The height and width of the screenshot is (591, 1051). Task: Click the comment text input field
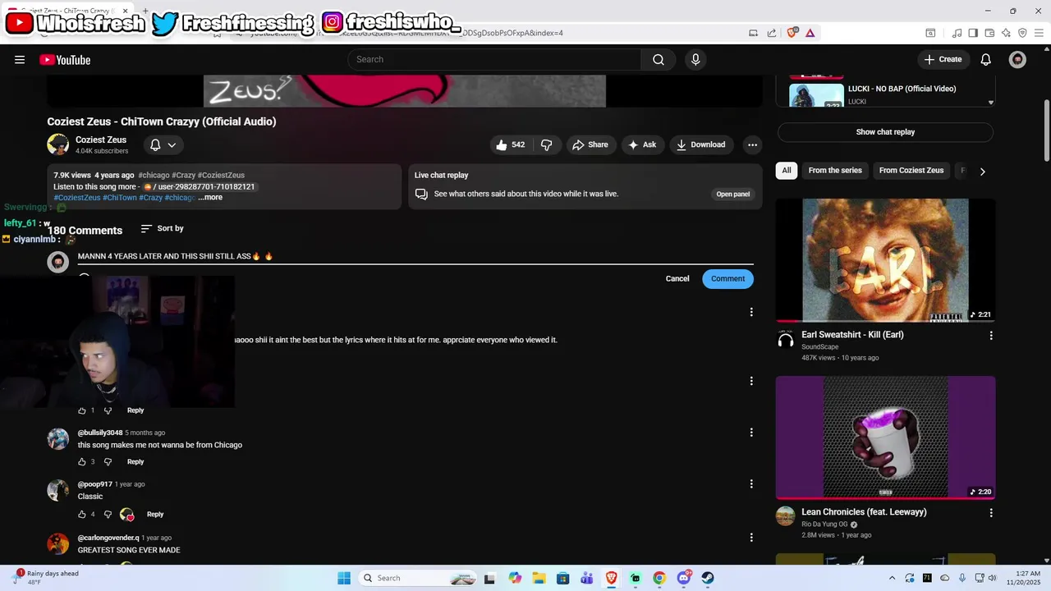415,256
